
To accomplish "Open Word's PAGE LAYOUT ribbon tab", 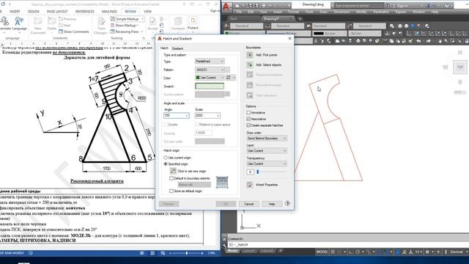I will coord(57,12).
